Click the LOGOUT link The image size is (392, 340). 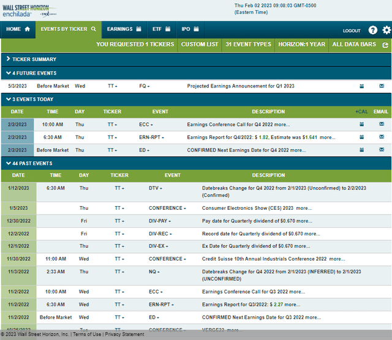coord(352,31)
